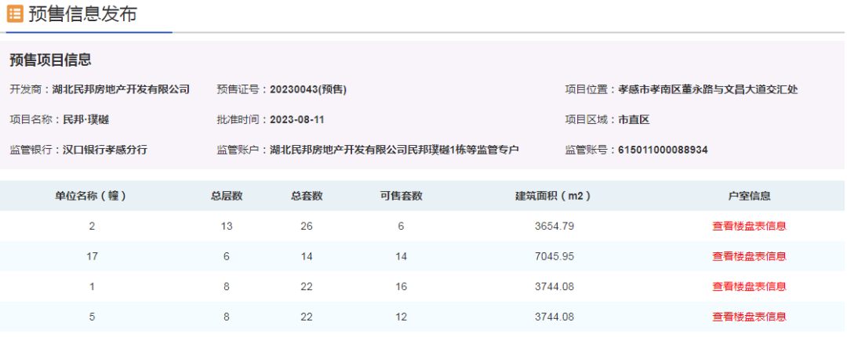Image resolution: width=847 pixels, height=337 pixels.
Task: Click the 单位名称（幢） column header
Action: click(91, 196)
